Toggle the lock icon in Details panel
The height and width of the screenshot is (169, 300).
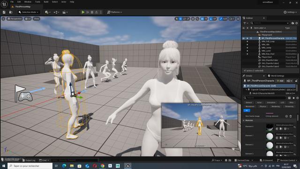296,81
